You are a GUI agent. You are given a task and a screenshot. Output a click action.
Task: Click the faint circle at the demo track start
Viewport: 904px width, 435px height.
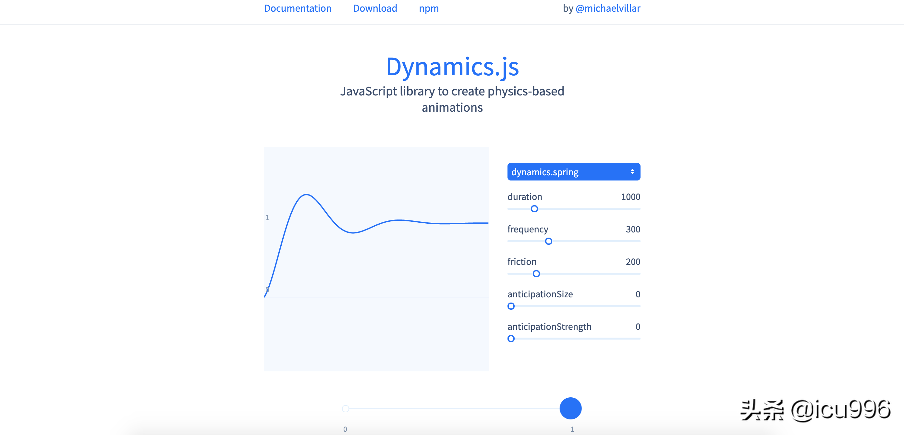click(345, 408)
